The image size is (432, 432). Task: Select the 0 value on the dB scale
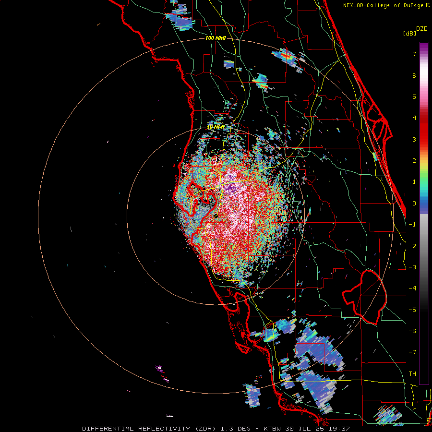[x=414, y=204]
